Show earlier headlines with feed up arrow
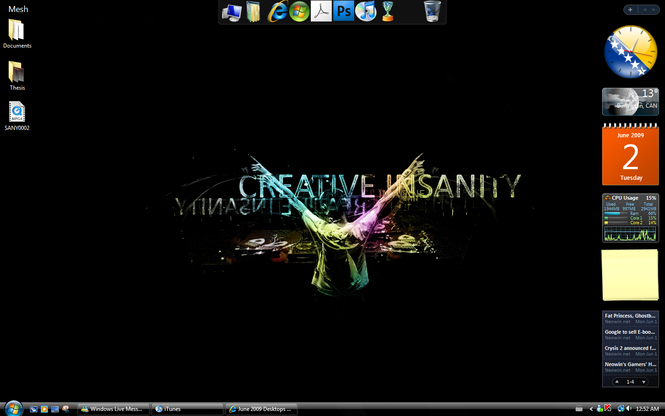The width and height of the screenshot is (665, 416). (617, 382)
